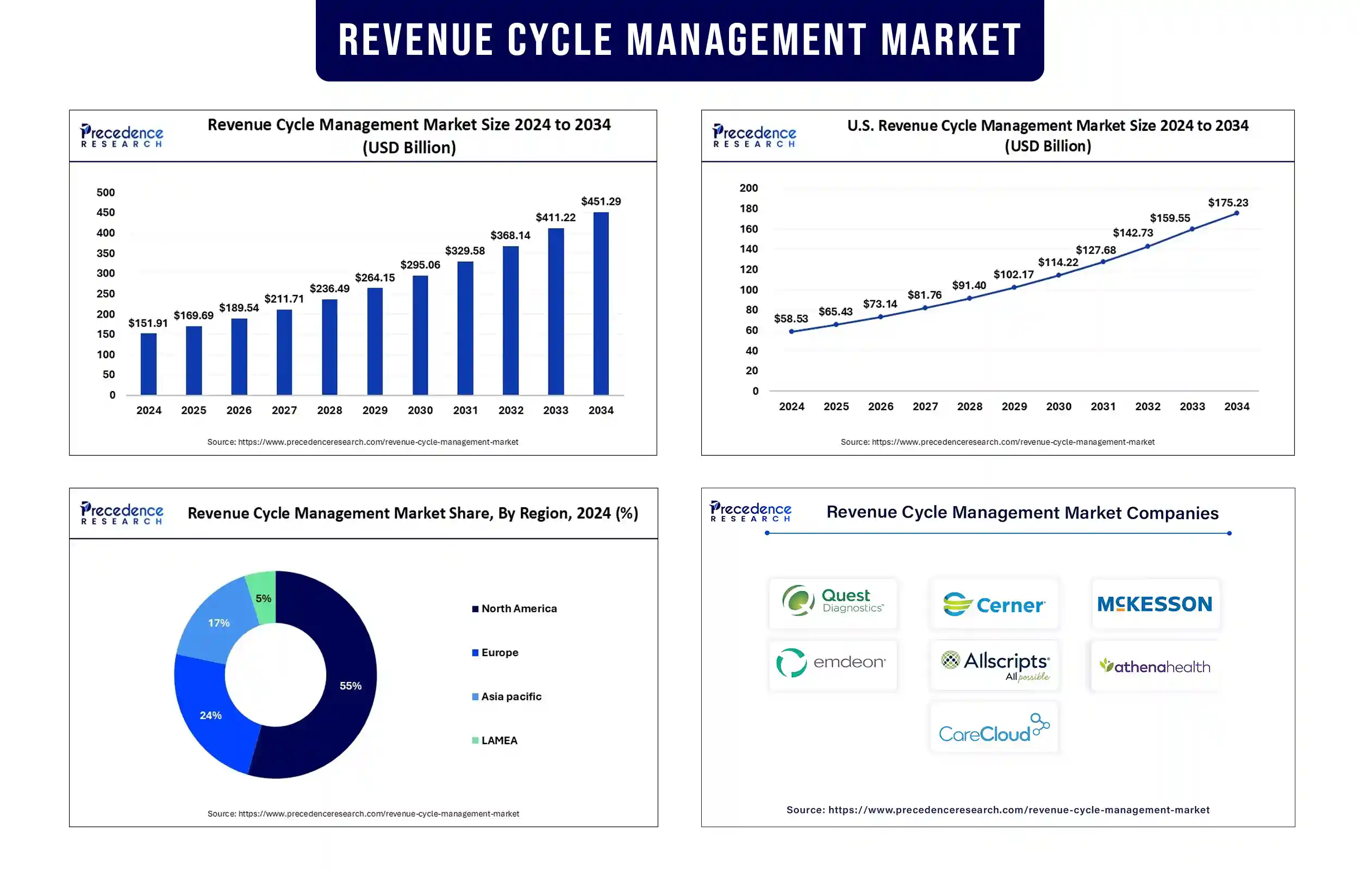This screenshot has width=1359, height=869.
Task: Click the 2032 bar labeled $368.14
Action: [510, 320]
